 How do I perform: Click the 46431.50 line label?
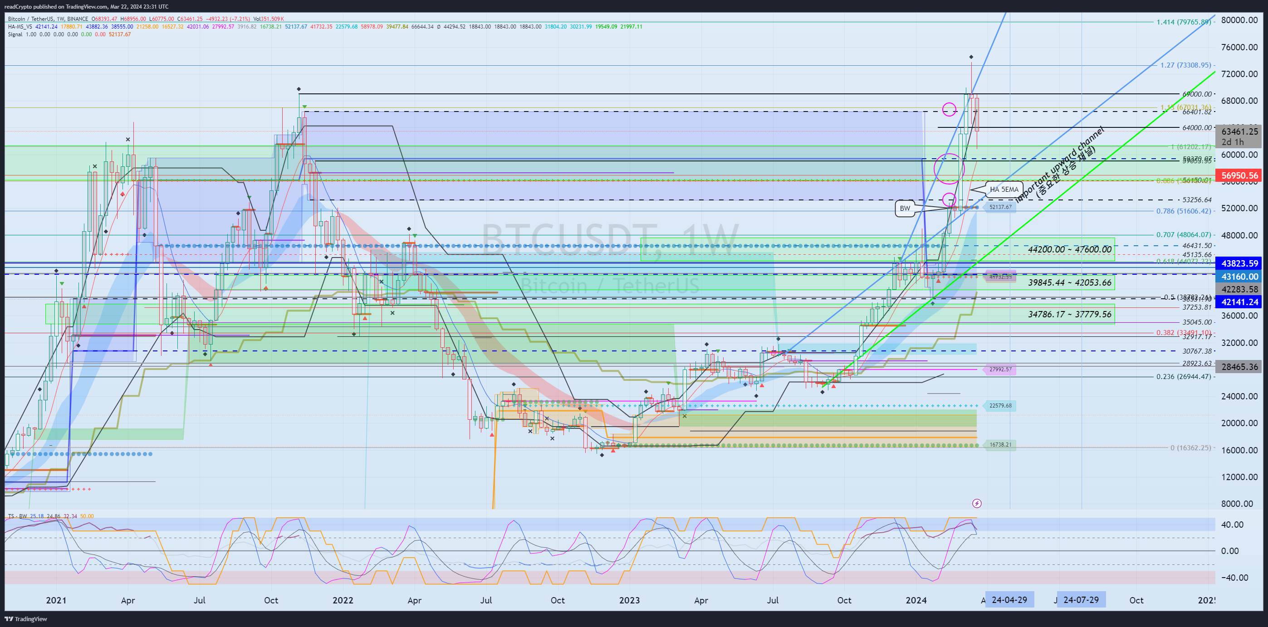pos(1197,245)
